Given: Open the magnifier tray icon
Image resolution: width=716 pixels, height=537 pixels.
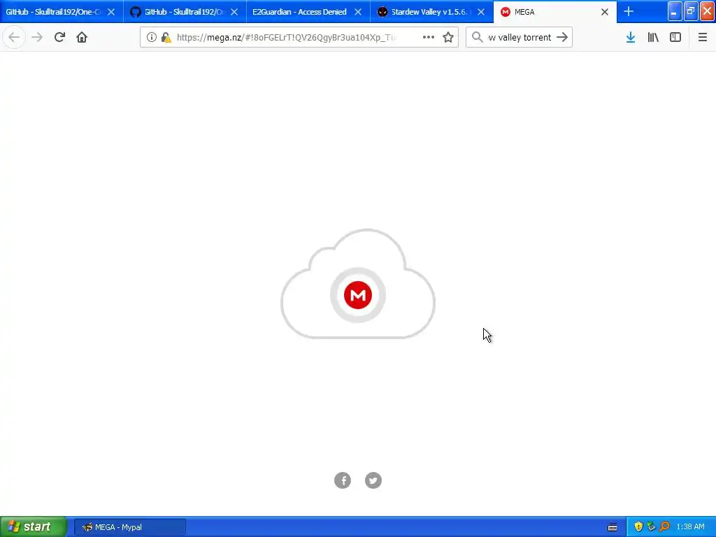Looking at the screenshot, I should (664, 527).
